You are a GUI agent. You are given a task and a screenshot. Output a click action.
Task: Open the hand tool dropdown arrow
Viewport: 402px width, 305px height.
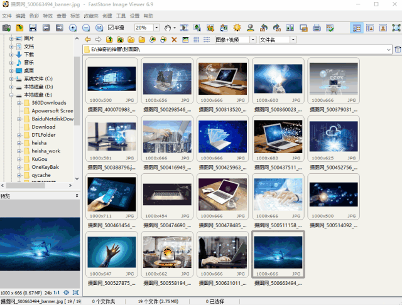pos(175,28)
